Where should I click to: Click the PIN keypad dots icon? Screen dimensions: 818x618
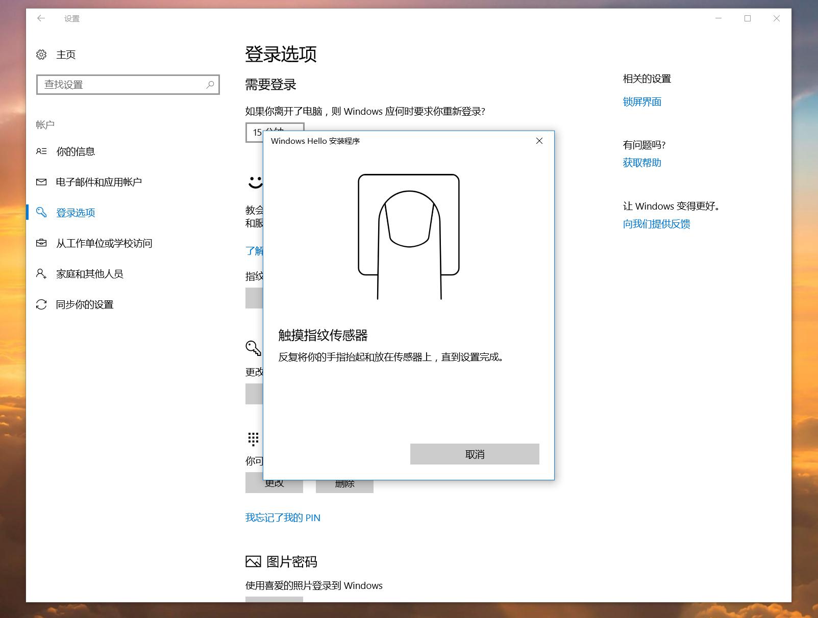pos(252,439)
